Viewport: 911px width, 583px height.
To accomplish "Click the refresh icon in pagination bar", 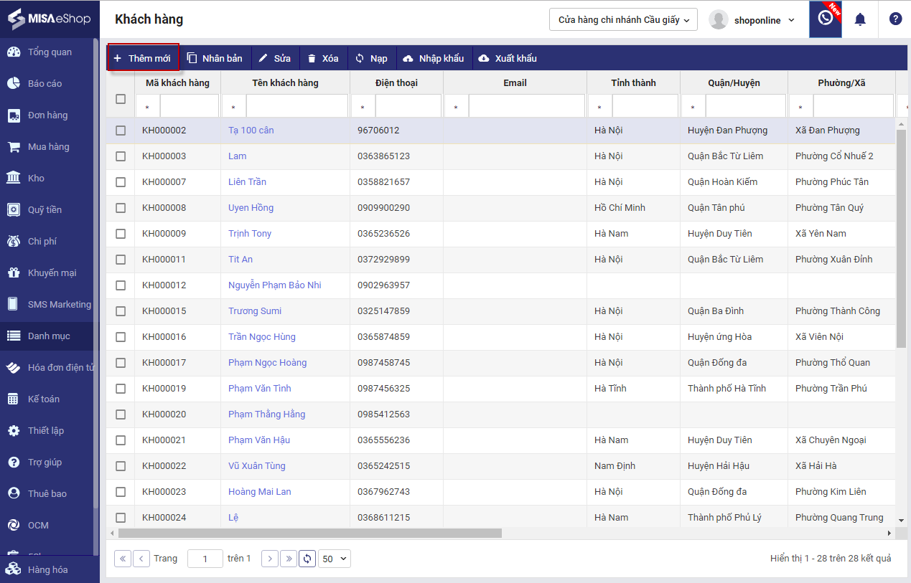I will pyautogui.click(x=307, y=559).
